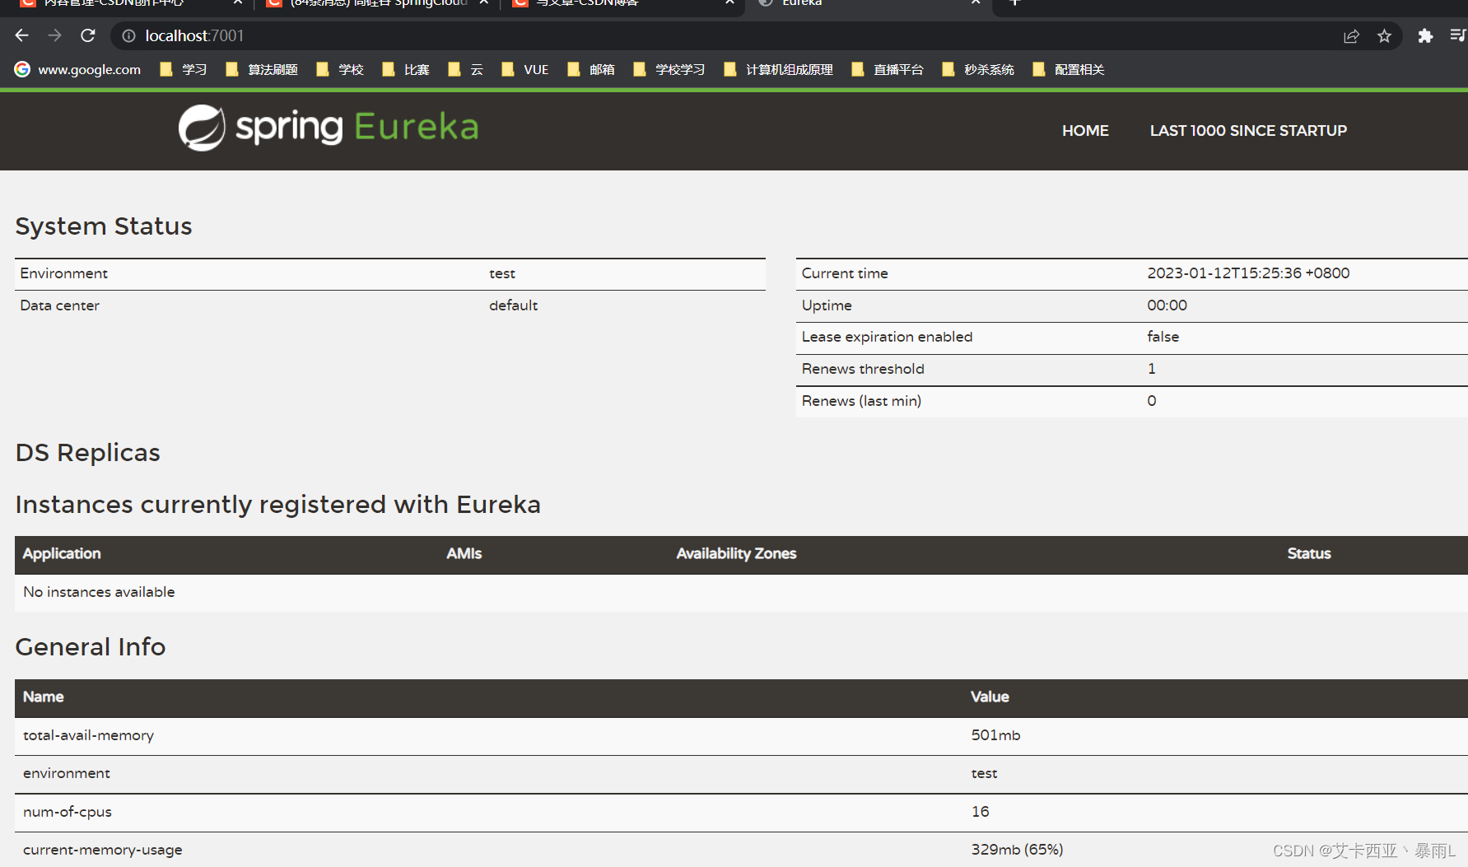Open the 比赛 bookmark folder
Image resolution: width=1468 pixels, height=867 pixels.
[x=406, y=69]
